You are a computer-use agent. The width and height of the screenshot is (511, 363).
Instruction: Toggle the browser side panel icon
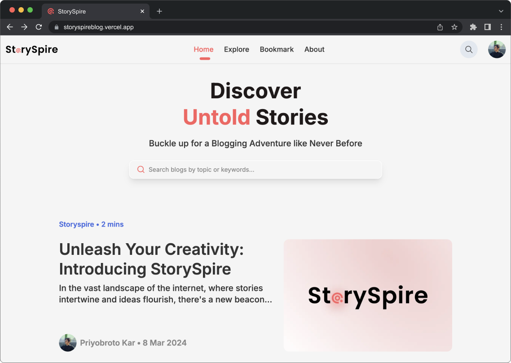488,27
